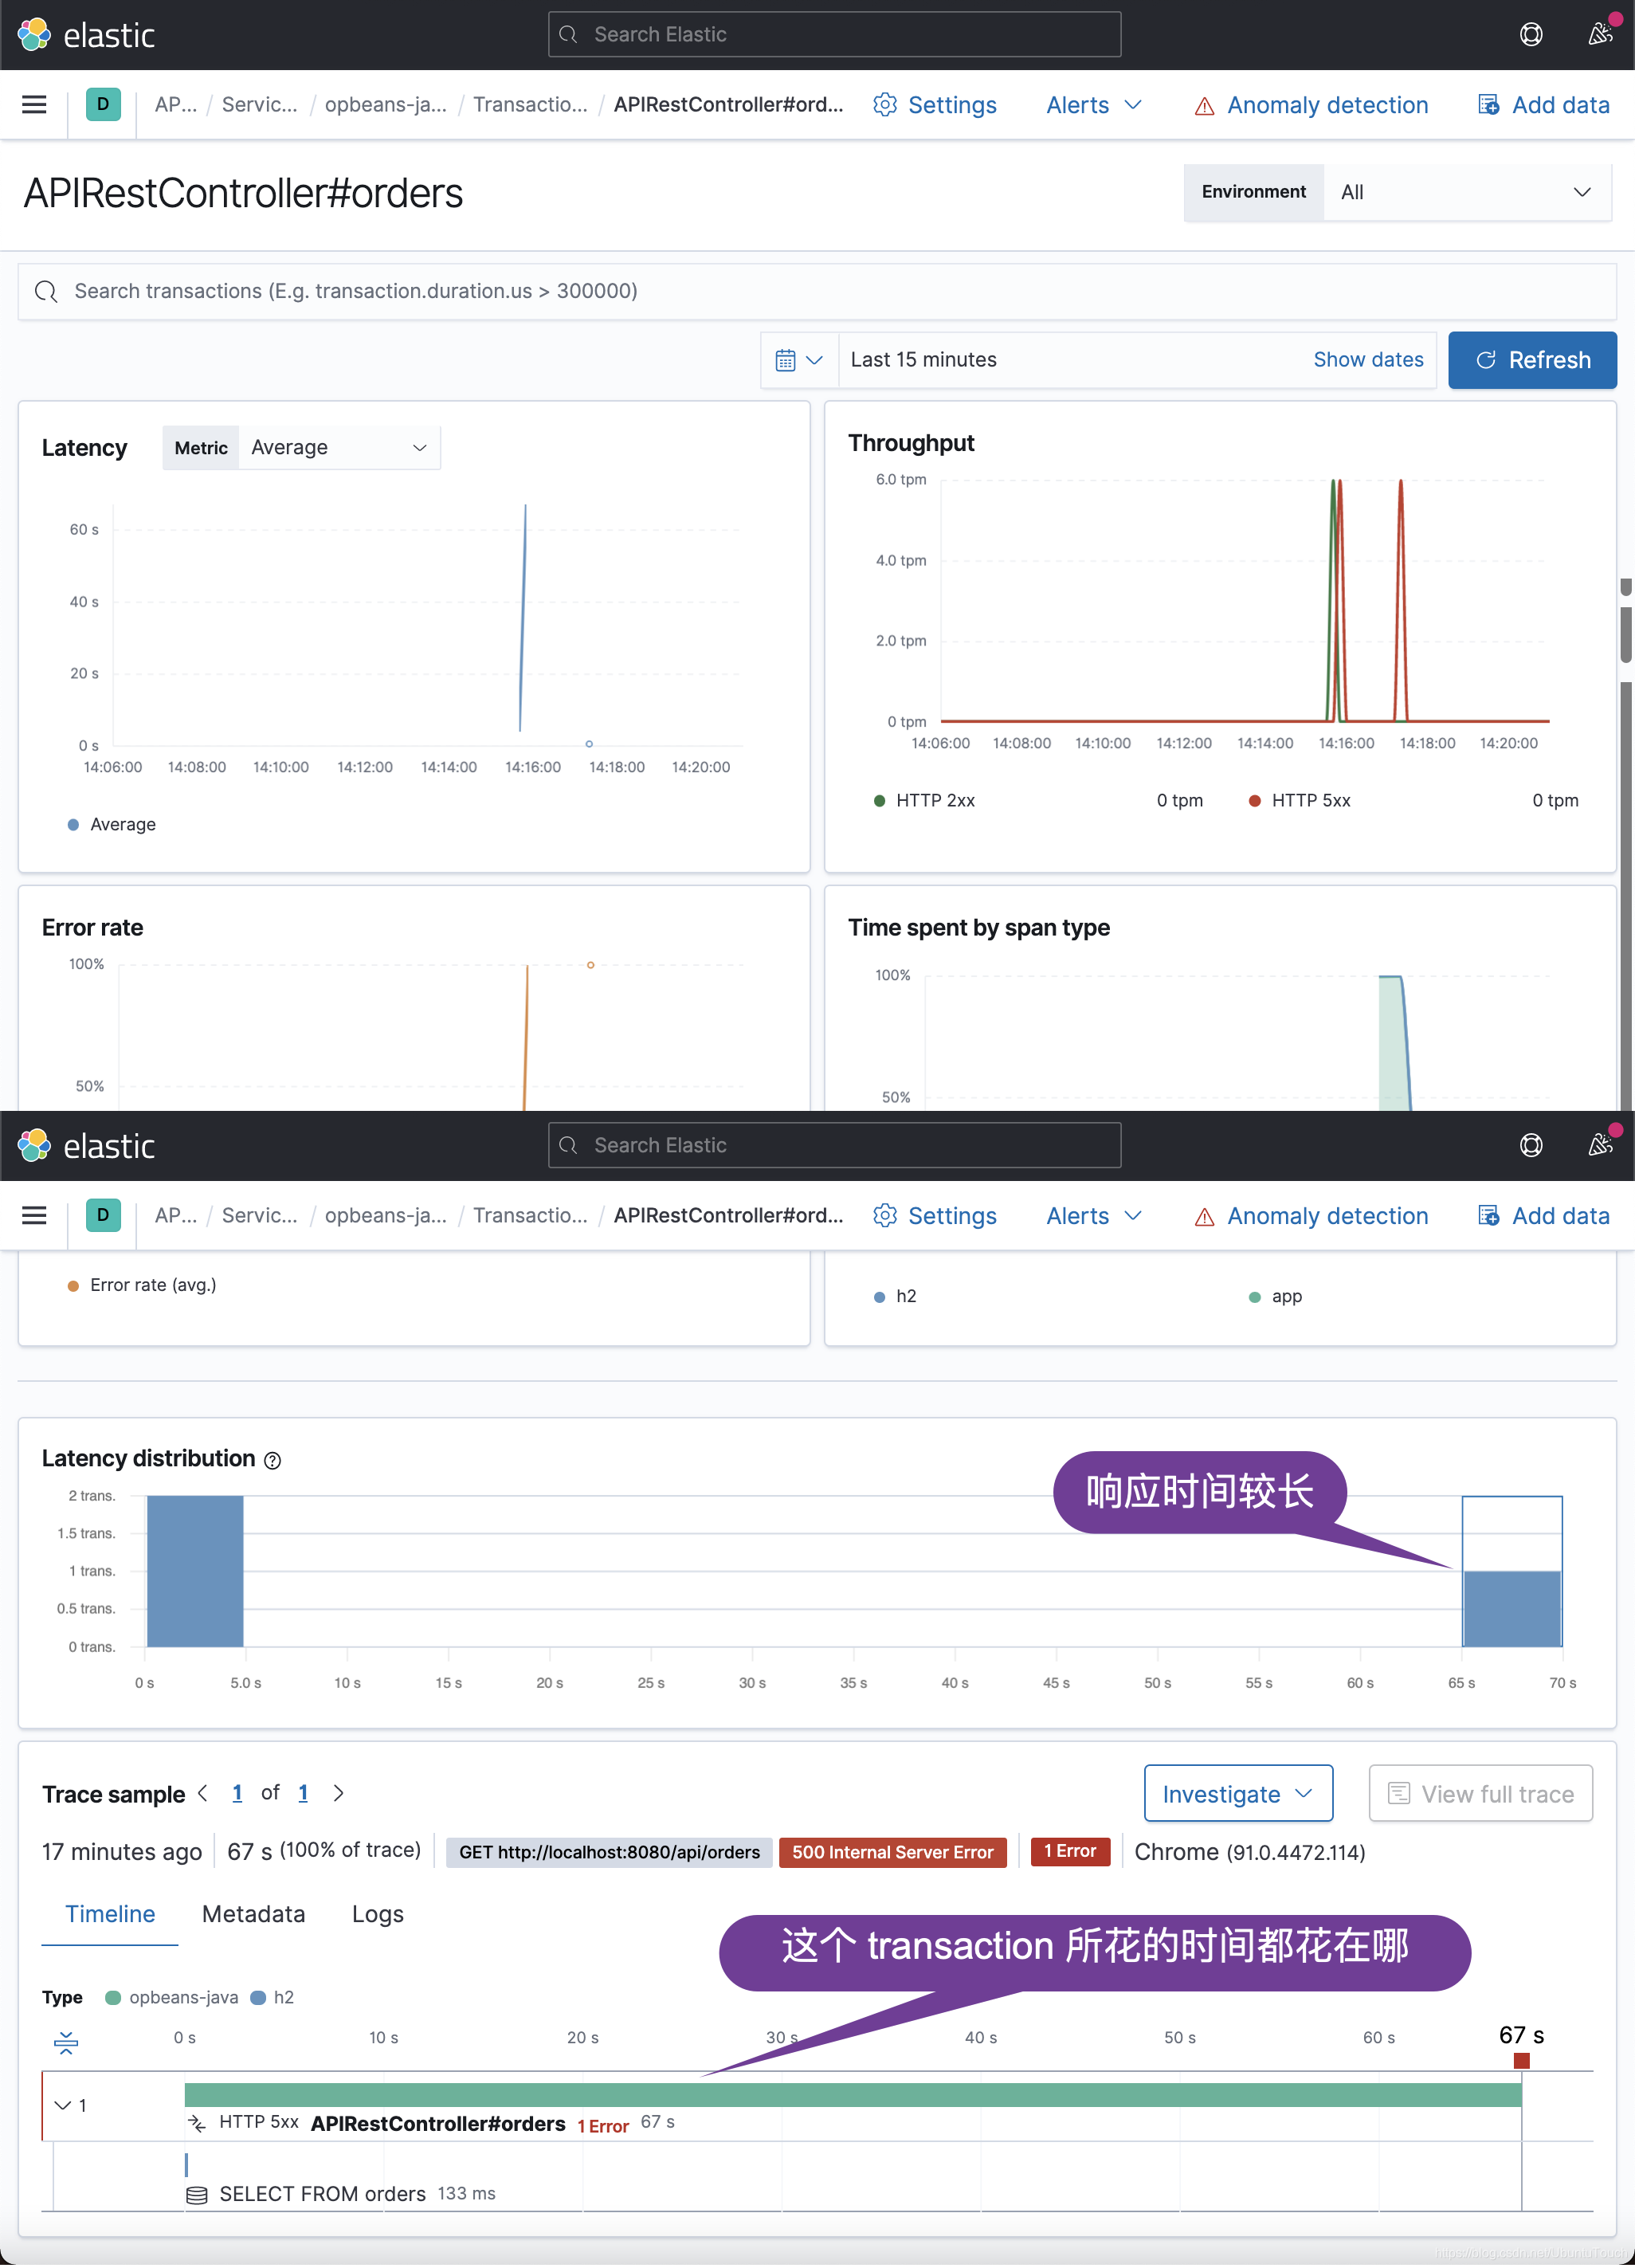Screen dimensions: 1635x2268
Task: Toggle HTTP 5xx series in Throughput legend
Action: pyautogui.click(x=1309, y=801)
